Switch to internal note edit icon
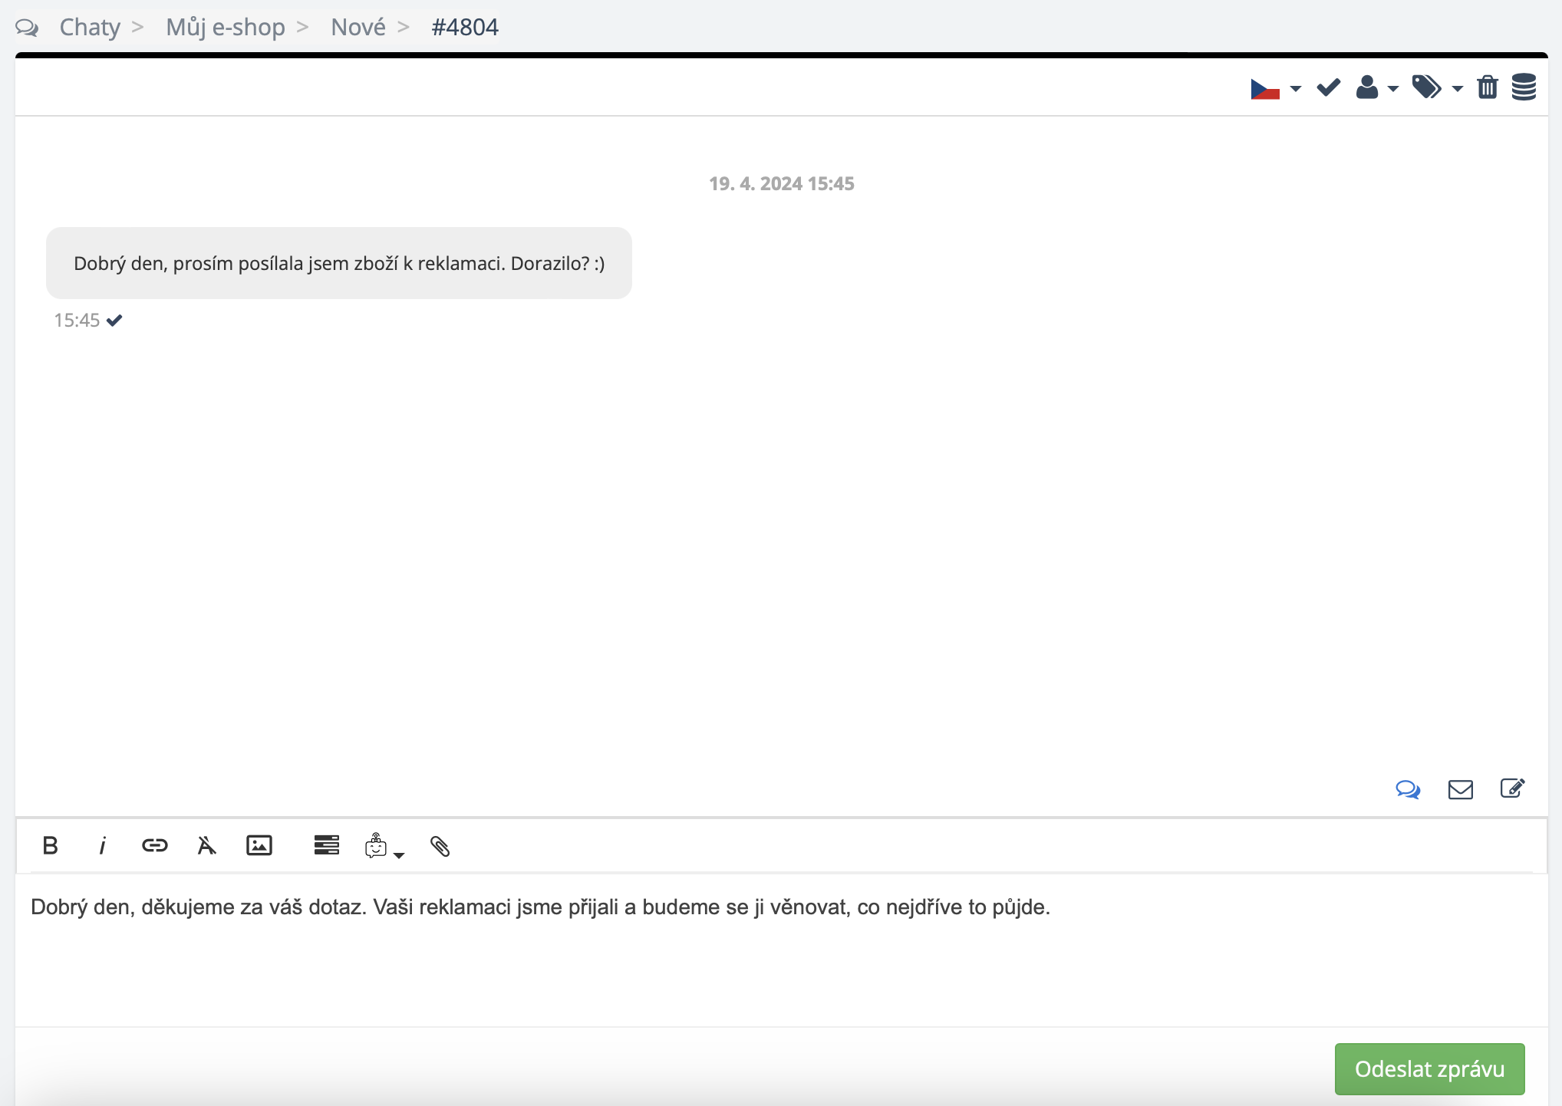The image size is (1562, 1106). pyautogui.click(x=1512, y=788)
